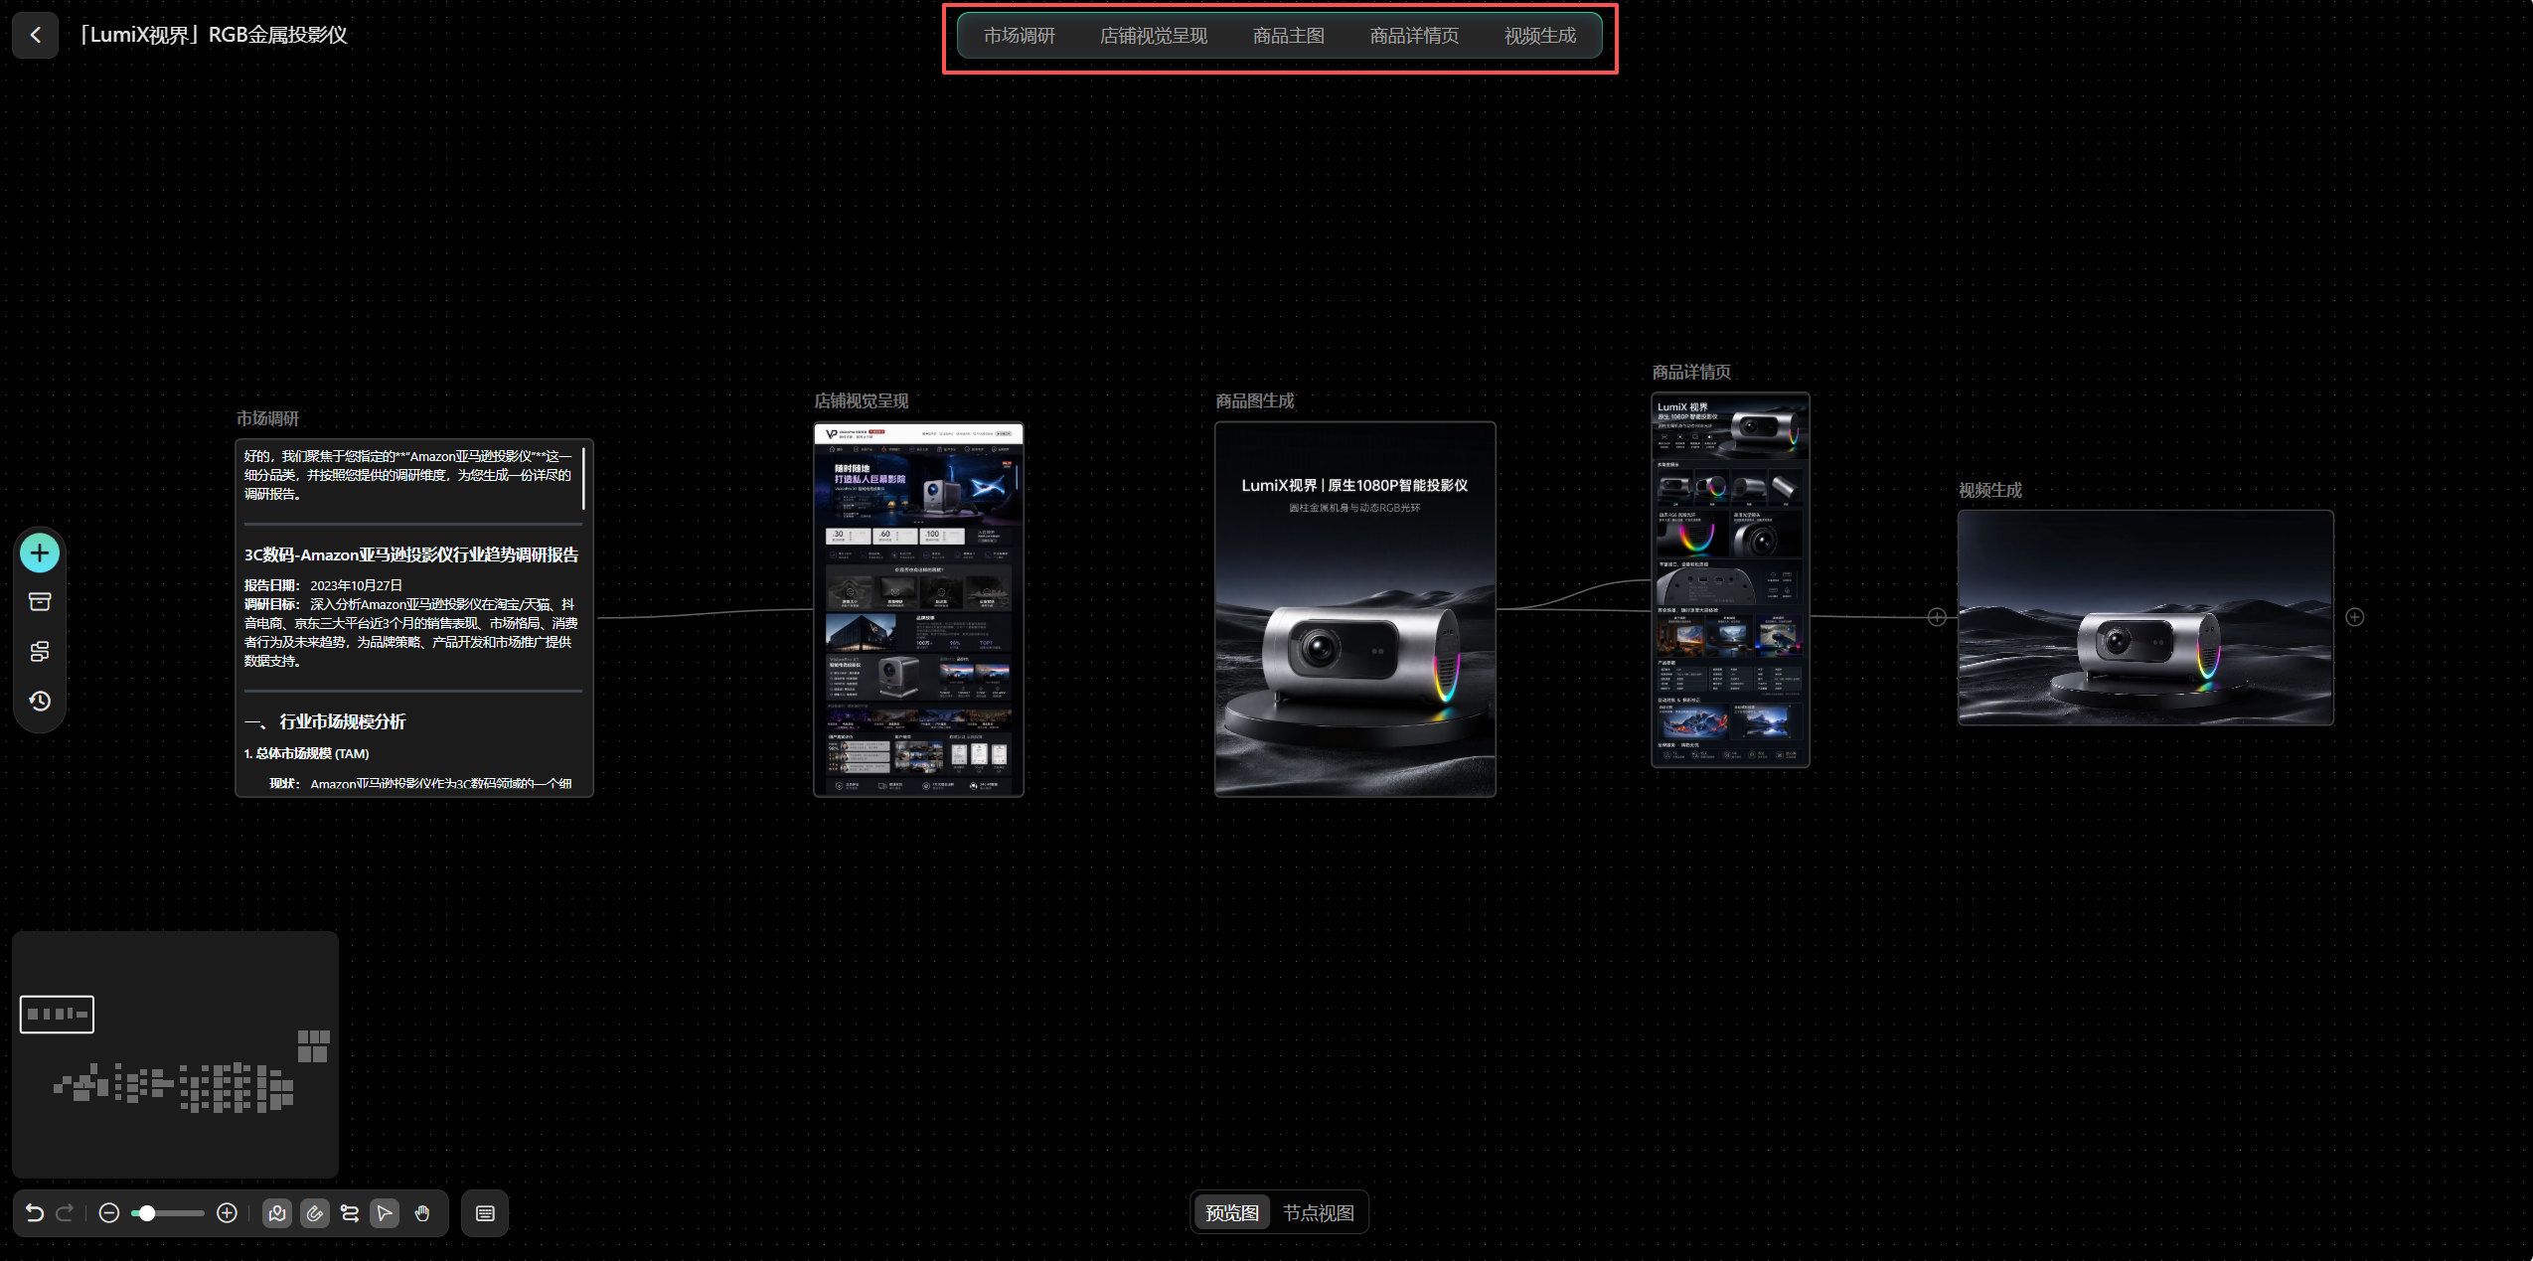Open the version history clock icon

(40, 702)
